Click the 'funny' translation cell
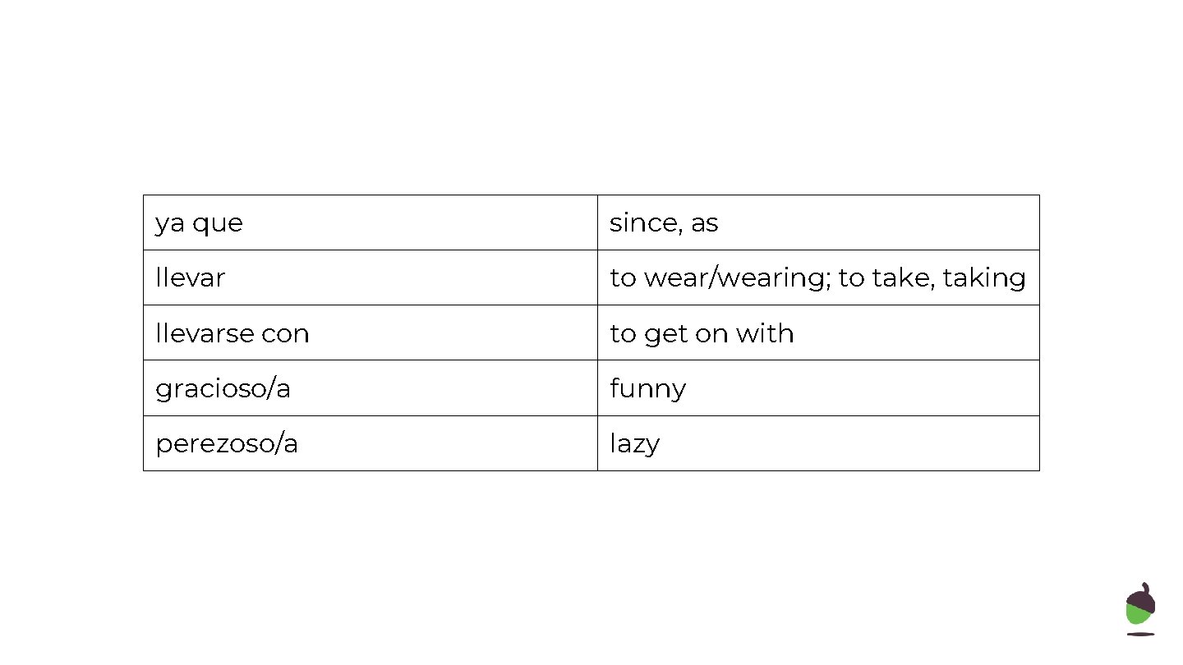This screenshot has height=665, width=1183. click(x=817, y=388)
